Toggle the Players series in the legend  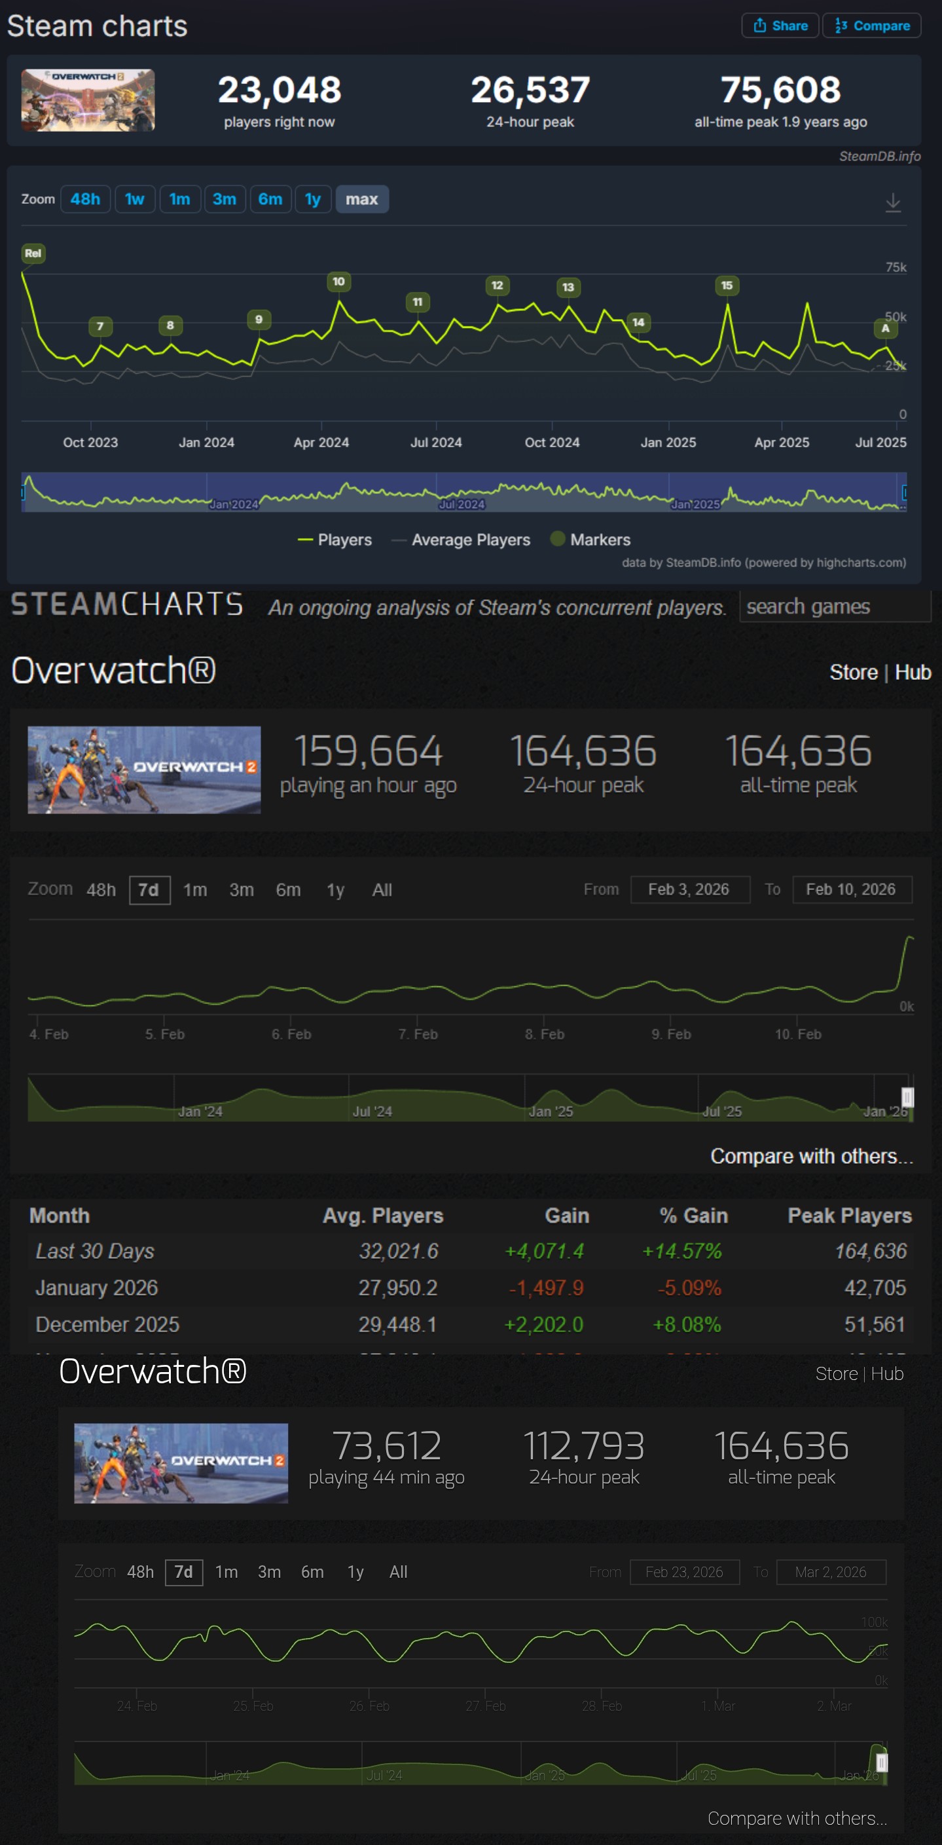(335, 540)
